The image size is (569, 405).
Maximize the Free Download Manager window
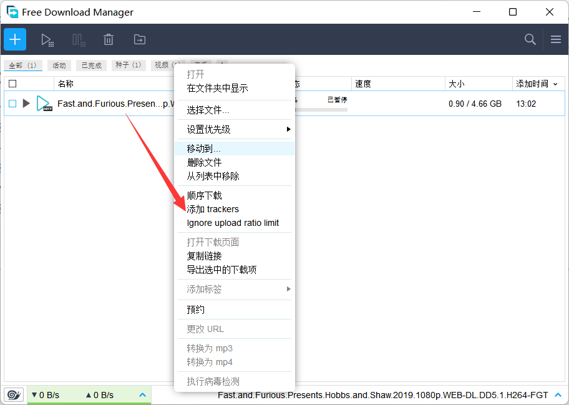coord(513,12)
